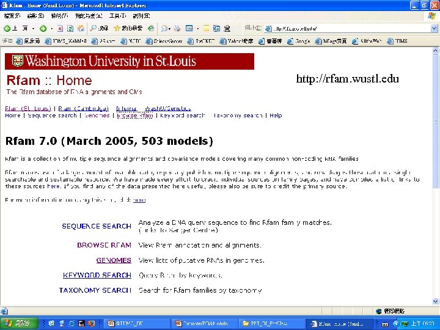Image resolution: width=440 pixels, height=330 pixels.
Task: Click the Google links bar bookmark
Action: tap(299, 42)
